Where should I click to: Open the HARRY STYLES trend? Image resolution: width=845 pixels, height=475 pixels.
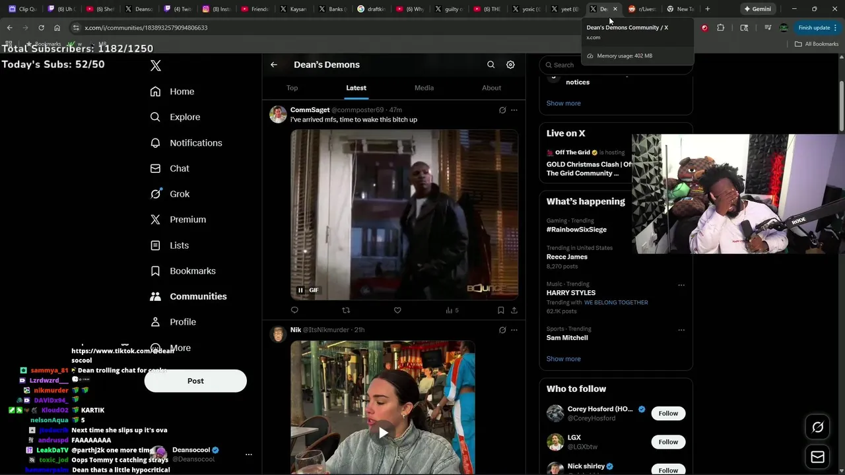(570, 293)
